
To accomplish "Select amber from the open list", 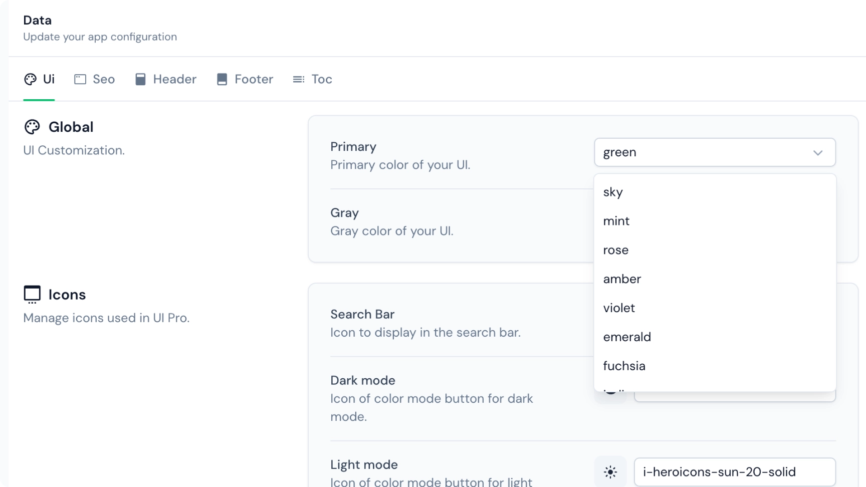I will tap(622, 279).
